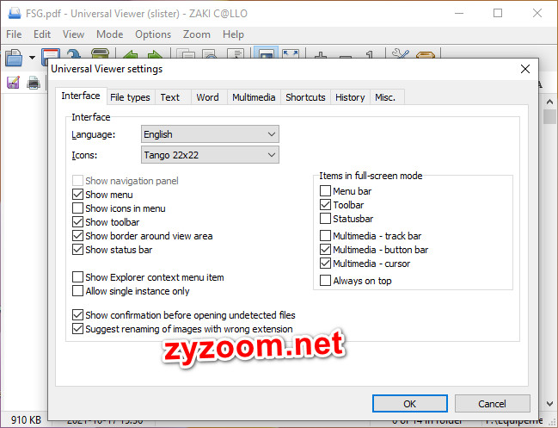Enable Show icons in menu
Image resolution: width=558 pixels, height=428 pixels.
click(x=77, y=208)
